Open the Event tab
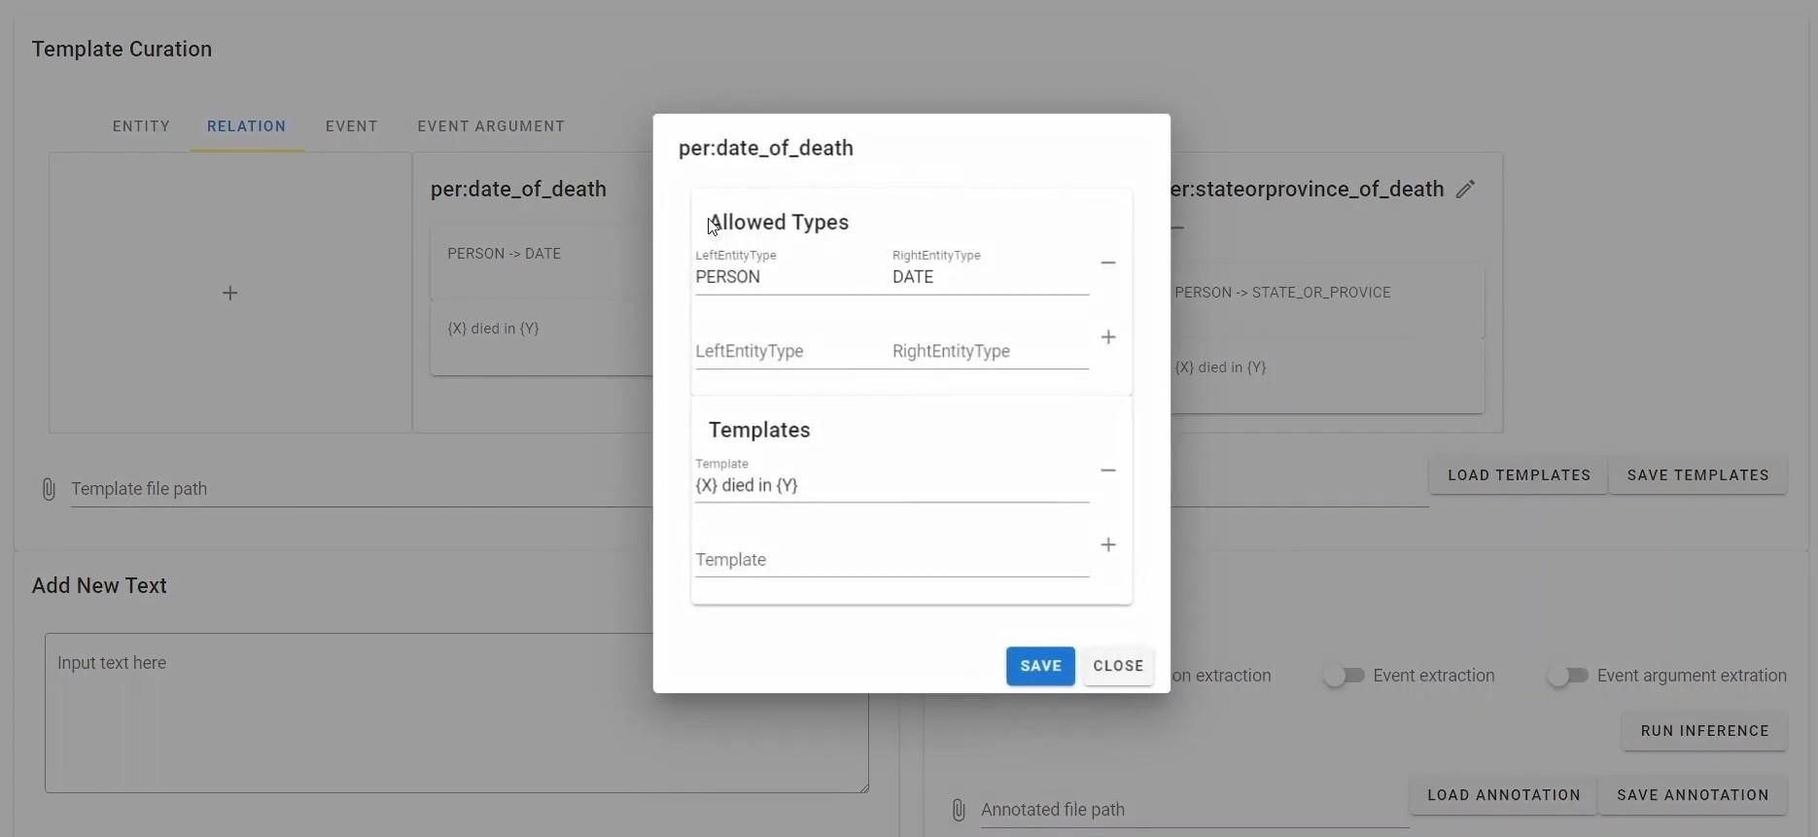 click(352, 126)
